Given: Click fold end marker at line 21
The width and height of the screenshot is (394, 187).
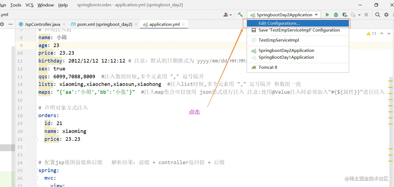Looking at the screenshot, I should pyautogui.click(x=36, y=139).
